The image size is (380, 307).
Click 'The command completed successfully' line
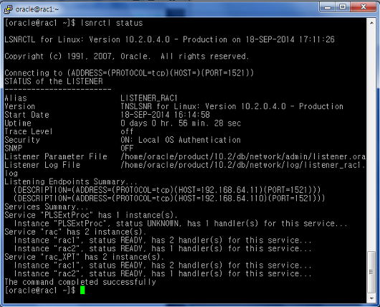(80, 282)
